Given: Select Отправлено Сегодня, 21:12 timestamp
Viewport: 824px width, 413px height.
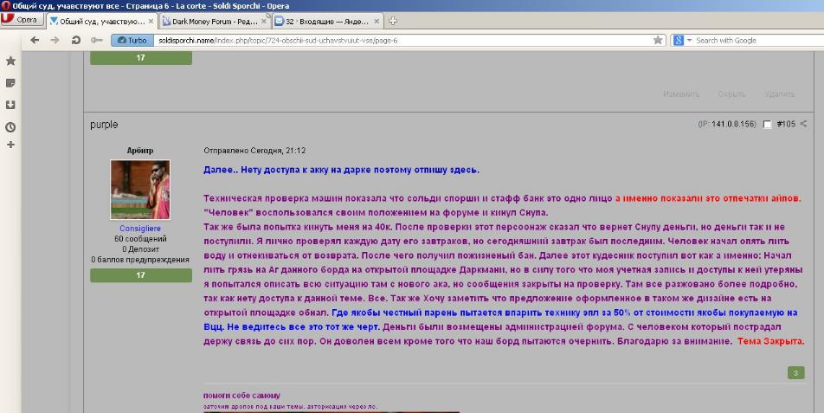Looking at the screenshot, I should (x=254, y=151).
